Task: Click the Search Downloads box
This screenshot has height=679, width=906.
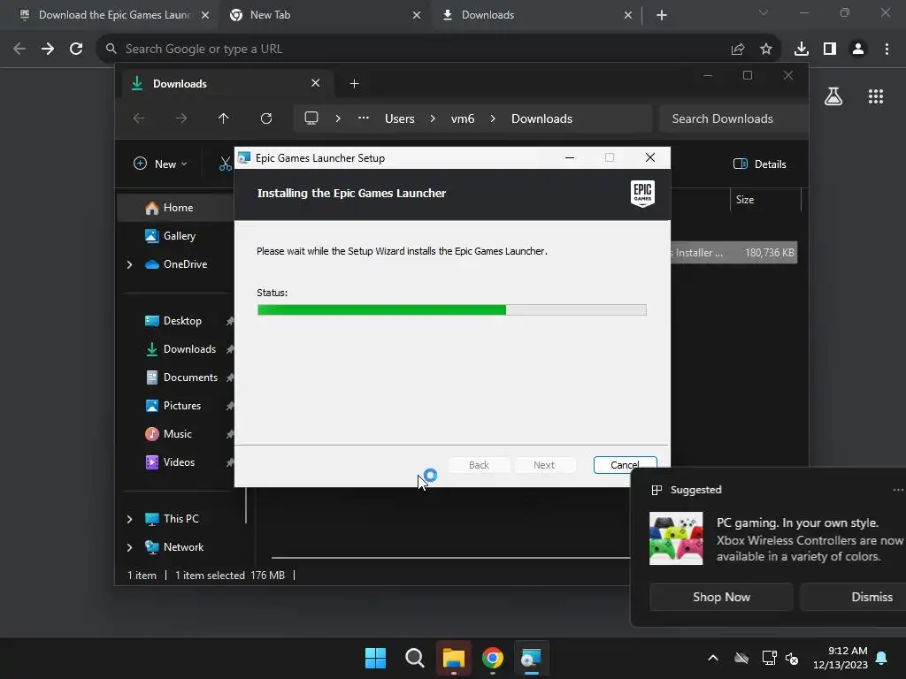Action: (733, 118)
